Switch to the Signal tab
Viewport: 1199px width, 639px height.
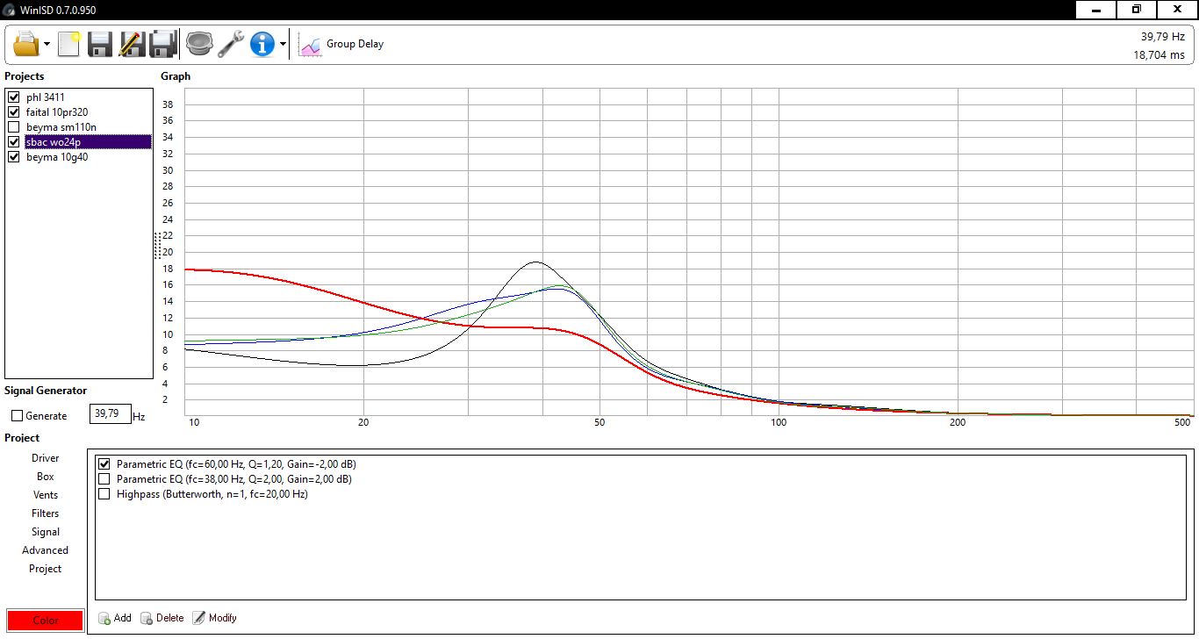coord(46,532)
